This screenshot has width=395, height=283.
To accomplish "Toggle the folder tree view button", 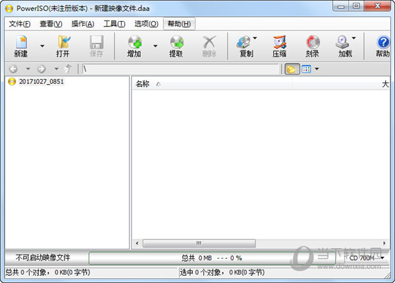I will tap(292, 69).
